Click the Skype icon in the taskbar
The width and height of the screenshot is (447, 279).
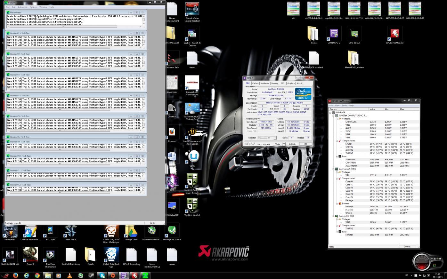tap(102, 275)
